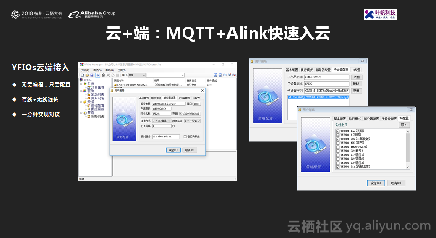Screen dimensions: 436x238
Task: Open the 工具(T) menu
Action: click(122, 71)
